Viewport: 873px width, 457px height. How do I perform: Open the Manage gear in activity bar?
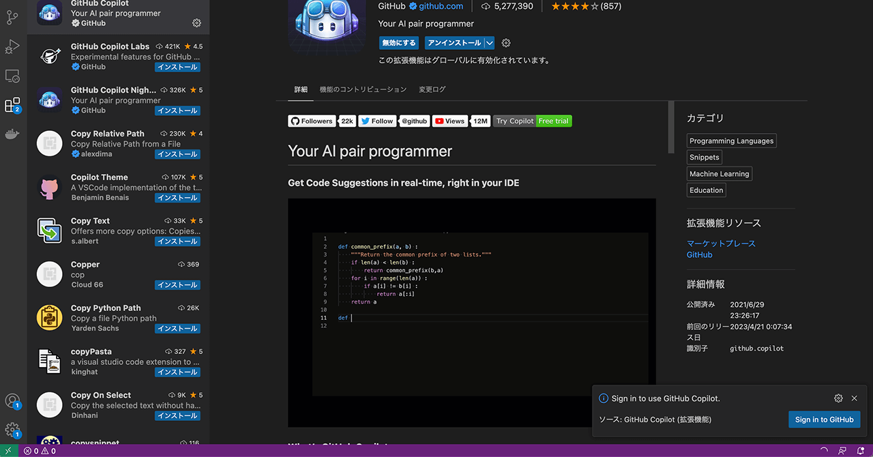pos(13,430)
